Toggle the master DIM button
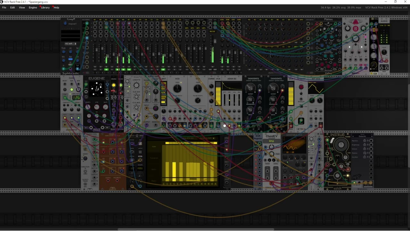 click(210, 70)
